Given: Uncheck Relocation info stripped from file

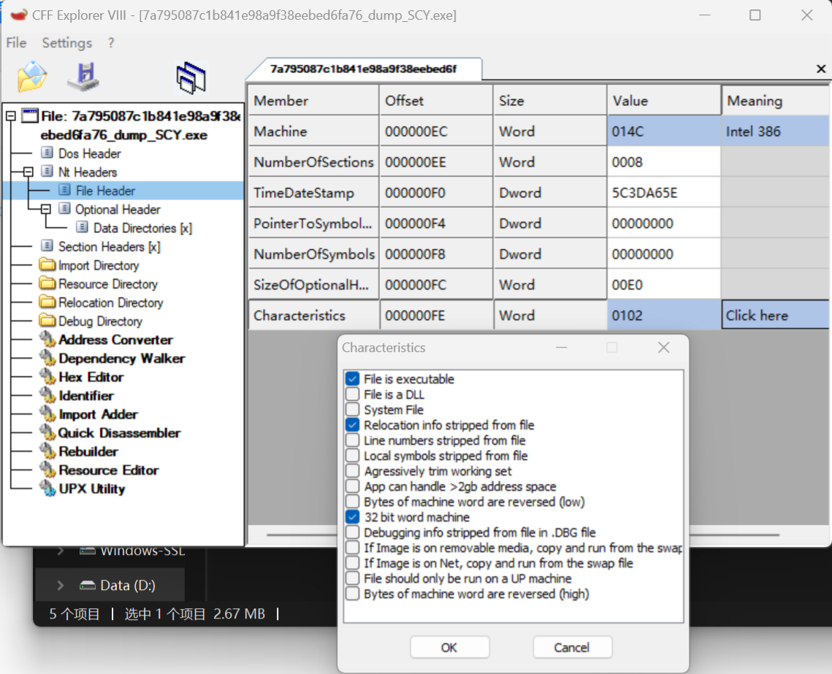Looking at the screenshot, I should [353, 425].
